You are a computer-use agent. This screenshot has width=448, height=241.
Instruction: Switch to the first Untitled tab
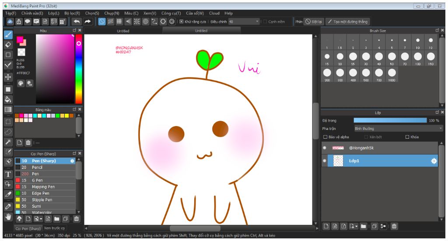(x=123, y=31)
